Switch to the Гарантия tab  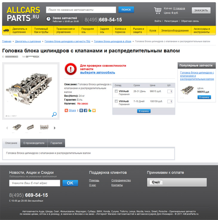[56, 143]
